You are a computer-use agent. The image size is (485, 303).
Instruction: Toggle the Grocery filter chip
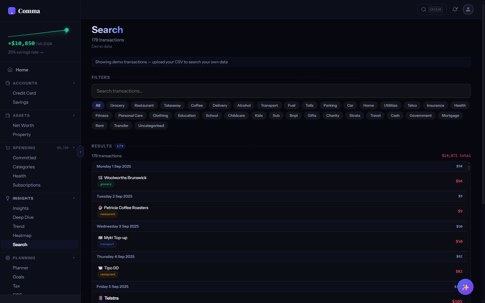tap(117, 105)
